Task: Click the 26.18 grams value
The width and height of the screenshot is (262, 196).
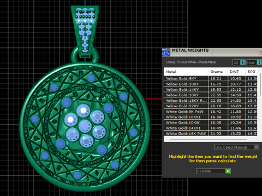Action: point(216,106)
